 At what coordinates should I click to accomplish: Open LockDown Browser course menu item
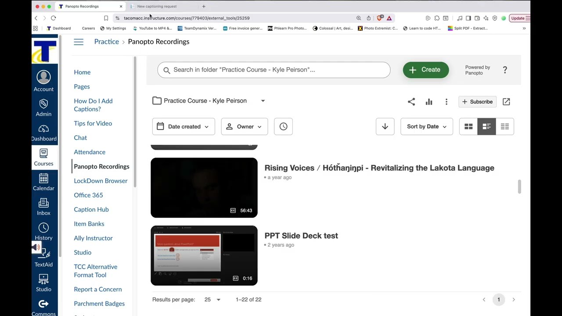point(101,181)
